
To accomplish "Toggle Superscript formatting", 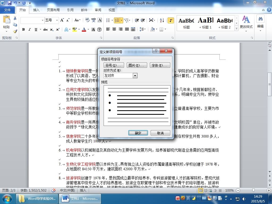I will click(58, 29).
